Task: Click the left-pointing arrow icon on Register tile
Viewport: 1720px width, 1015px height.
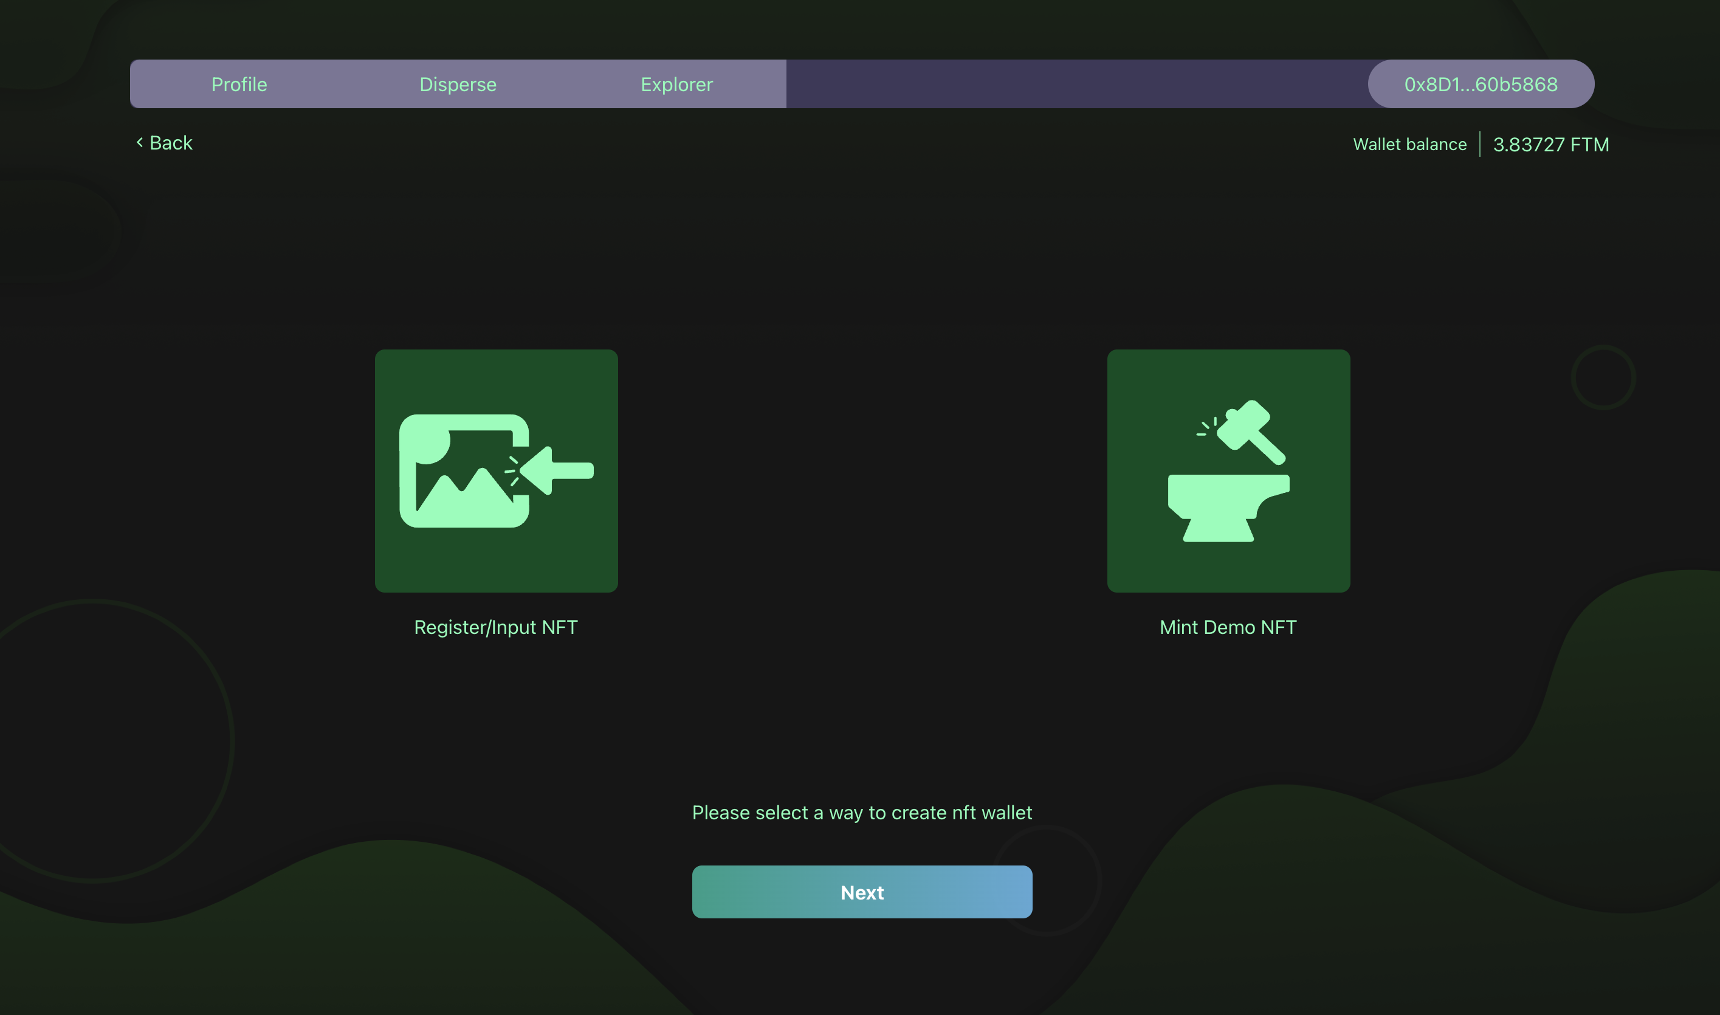Action: click(x=557, y=470)
